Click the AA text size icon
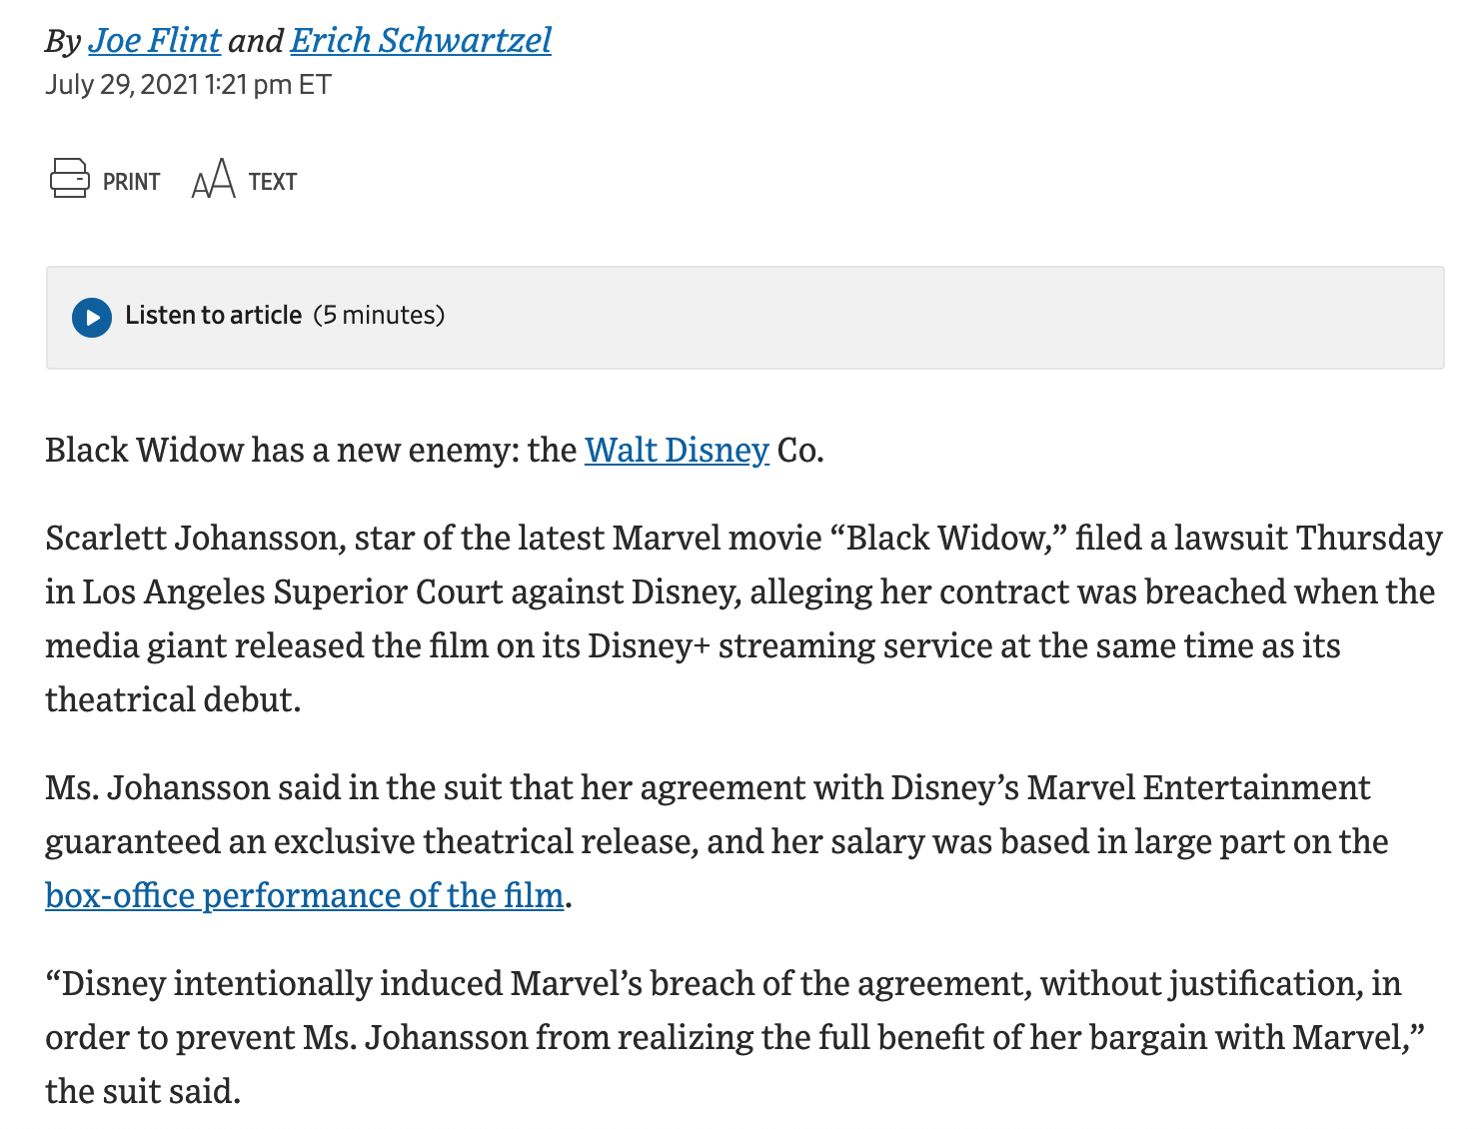 [213, 179]
